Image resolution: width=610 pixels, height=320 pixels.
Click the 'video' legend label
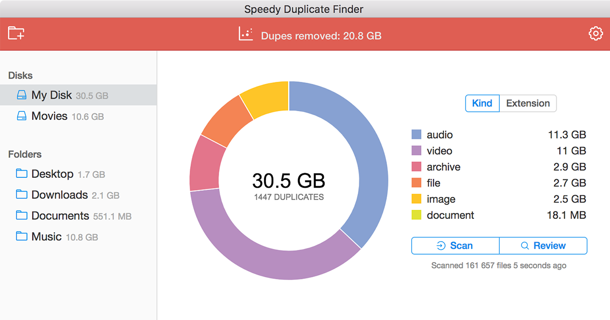[439, 151]
